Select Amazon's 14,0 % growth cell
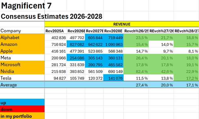The width and height of the screenshot is (199, 119). 161,44
